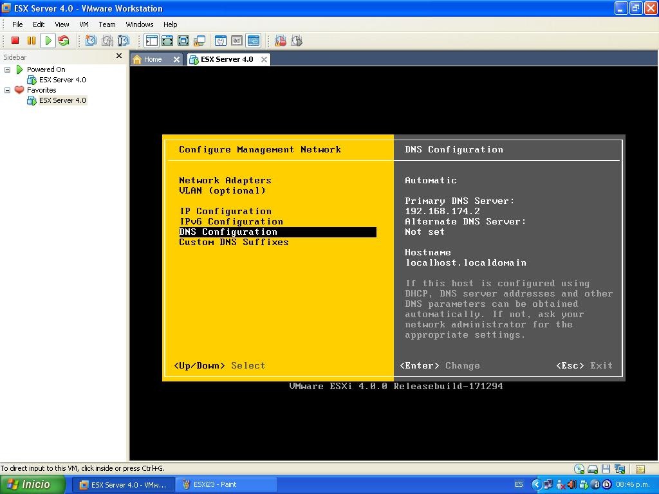Click the Unity mode toolbar icon
This screenshot has height=494, width=659.
click(200, 41)
